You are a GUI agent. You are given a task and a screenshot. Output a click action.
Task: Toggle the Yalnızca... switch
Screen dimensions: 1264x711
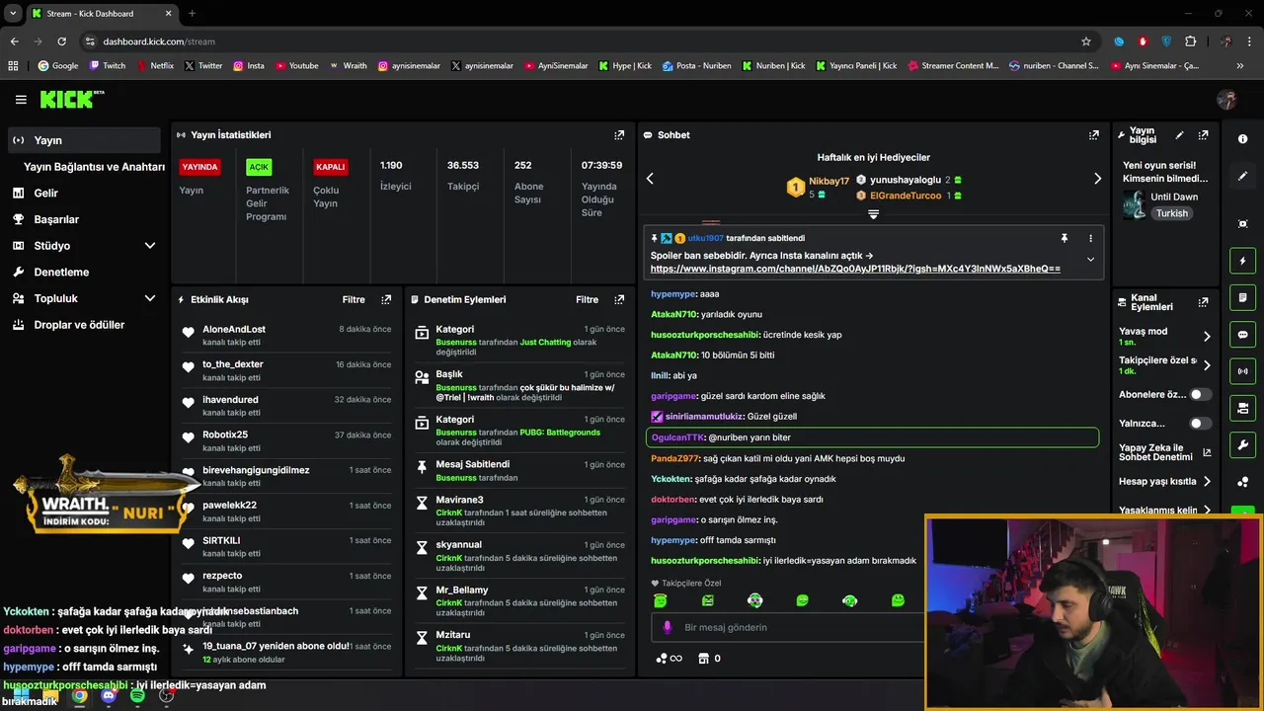click(1200, 424)
